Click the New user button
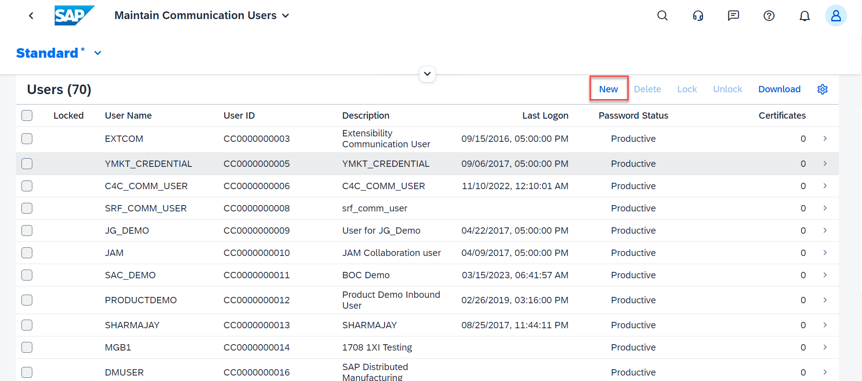The height and width of the screenshot is (381, 862). click(x=608, y=89)
